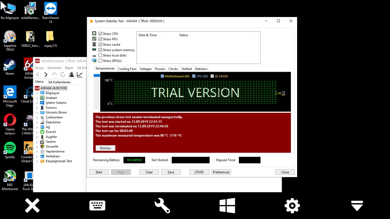Expand İşletim Sistemi tree node
This screenshot has width=390, height=219.
pos(37,103)
